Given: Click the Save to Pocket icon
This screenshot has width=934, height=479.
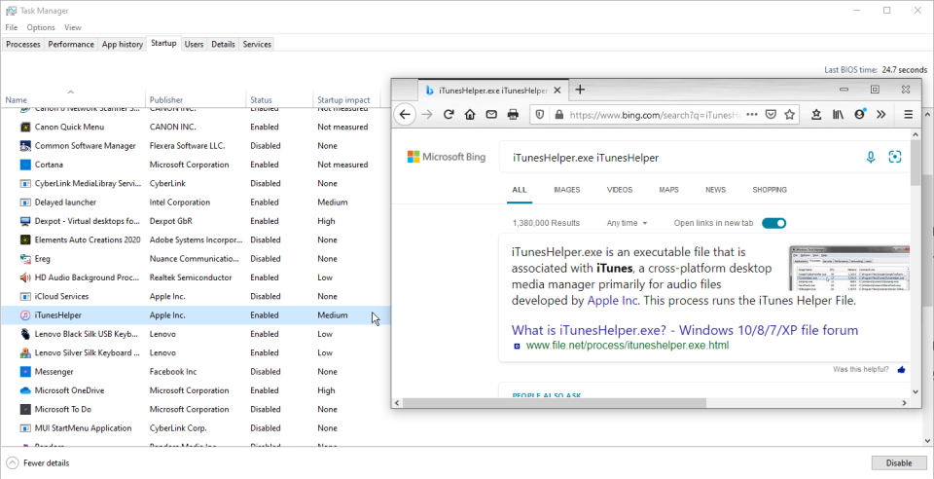Looking at the screenshot, I should pos(771,114).
